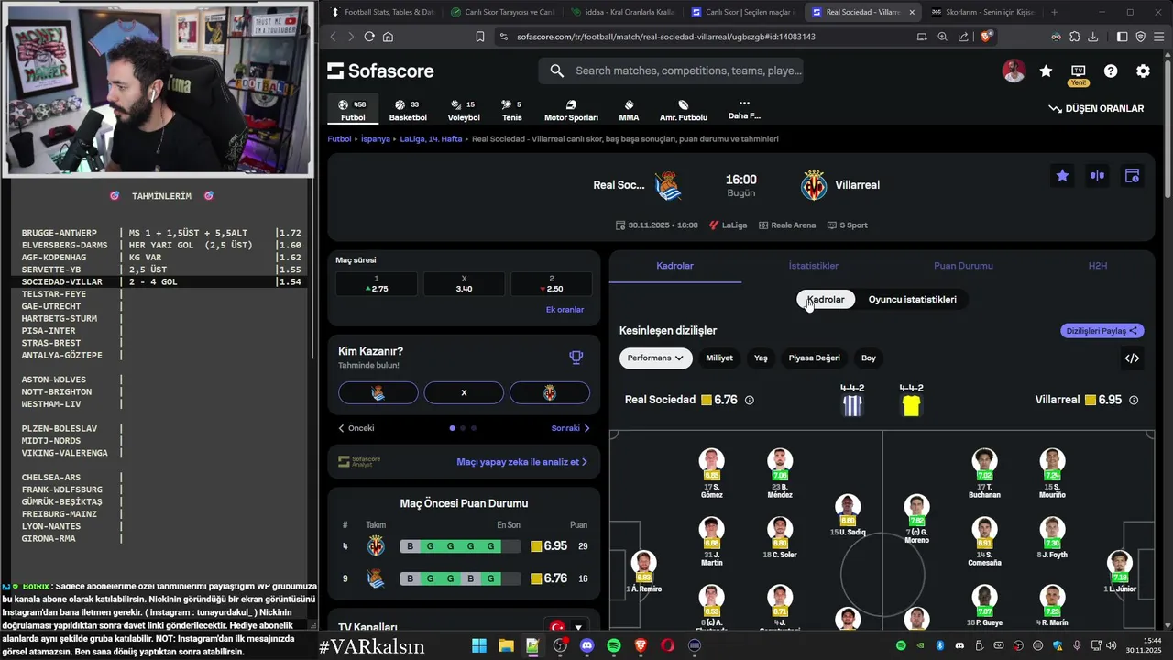Select Milliyet lineup filter
This screenshot has height=660, width=1173.
(719, 358)
